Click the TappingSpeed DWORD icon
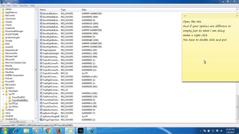The image size is (239, 134). [x=41, y=50]
